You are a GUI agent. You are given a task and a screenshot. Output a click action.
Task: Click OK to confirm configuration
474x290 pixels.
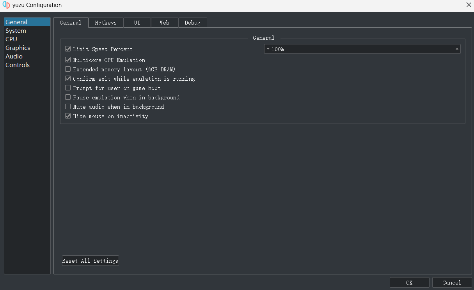(x=409, y=283)
